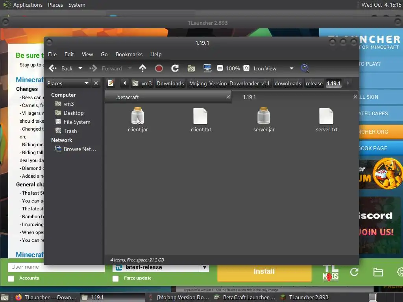This screenshot has width=403, height=302.
Task: Toggle the text location edit icon
Action: [111, 83]
